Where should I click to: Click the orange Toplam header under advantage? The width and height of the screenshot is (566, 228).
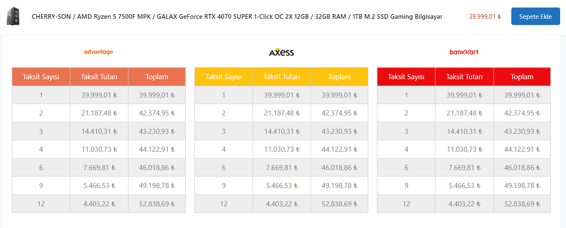(x=157, y=77)
